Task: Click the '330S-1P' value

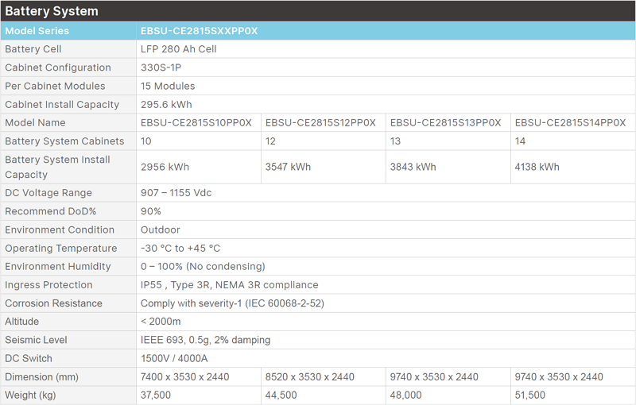Action: 161,67
